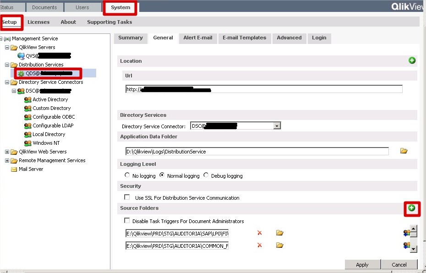Click the SAP\LP0 source folder path field
Viewport: 426px width, 273px height.
(x=177, y=233)
